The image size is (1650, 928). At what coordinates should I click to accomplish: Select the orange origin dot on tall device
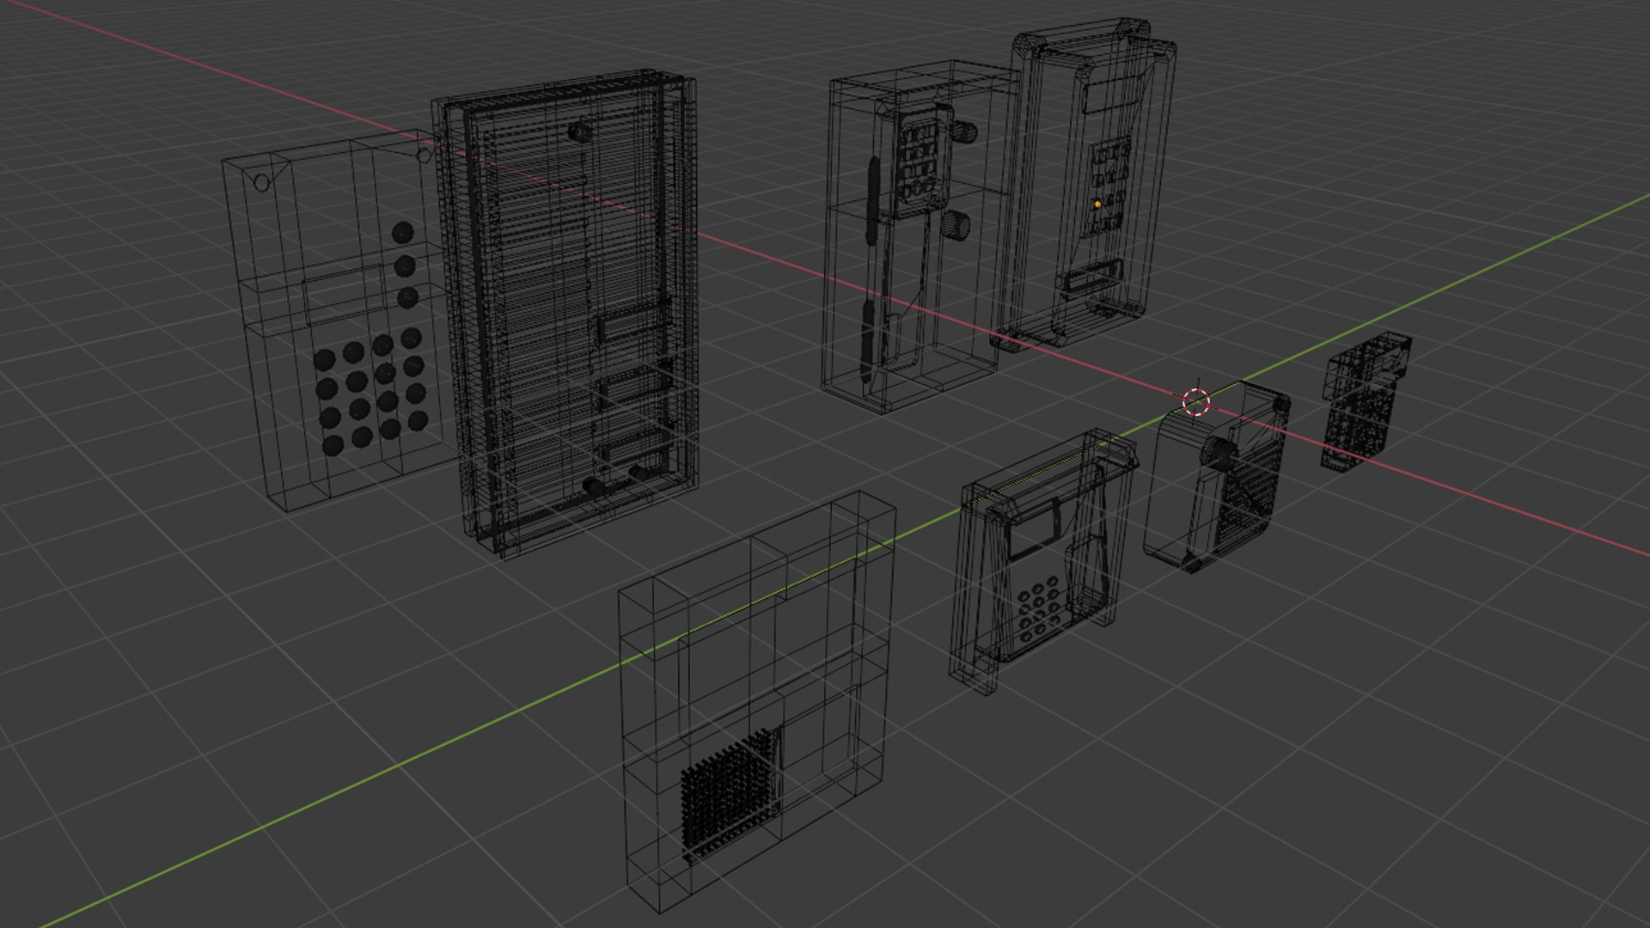click(1097, 205)
